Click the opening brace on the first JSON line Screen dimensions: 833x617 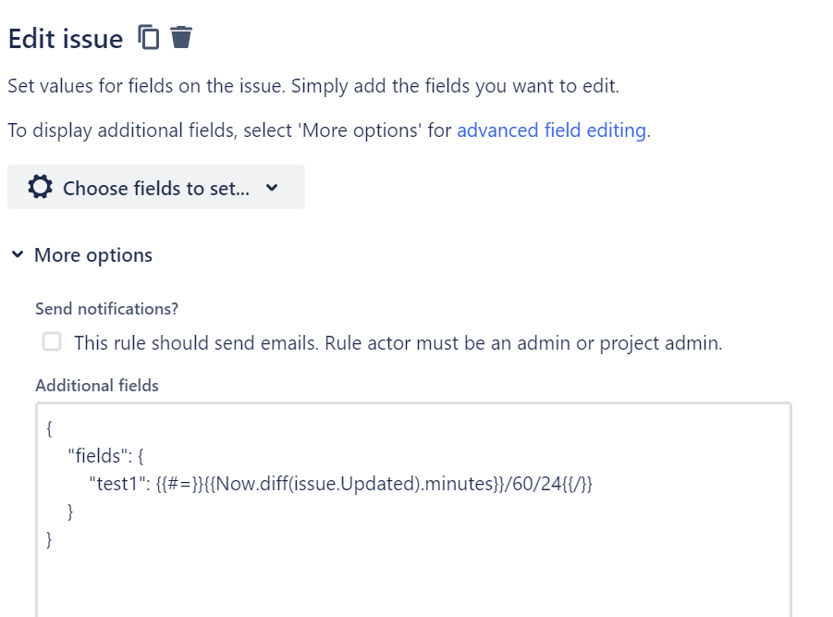point(49,428)
